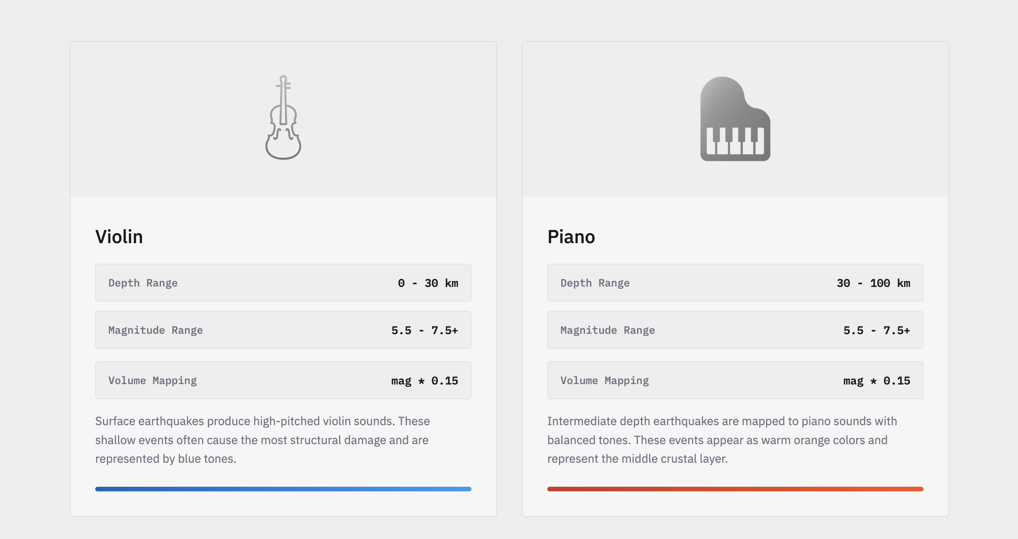Click Violin's Magnitude Range label
The image size is (1018, 539).
pos(155,330)
